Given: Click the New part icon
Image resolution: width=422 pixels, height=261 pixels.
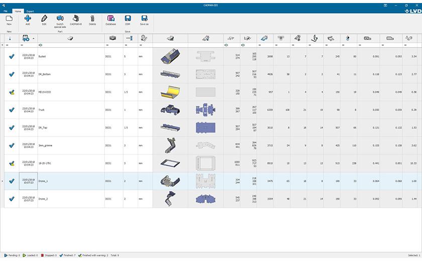Looking at the screenshot, I should point(9,19).
